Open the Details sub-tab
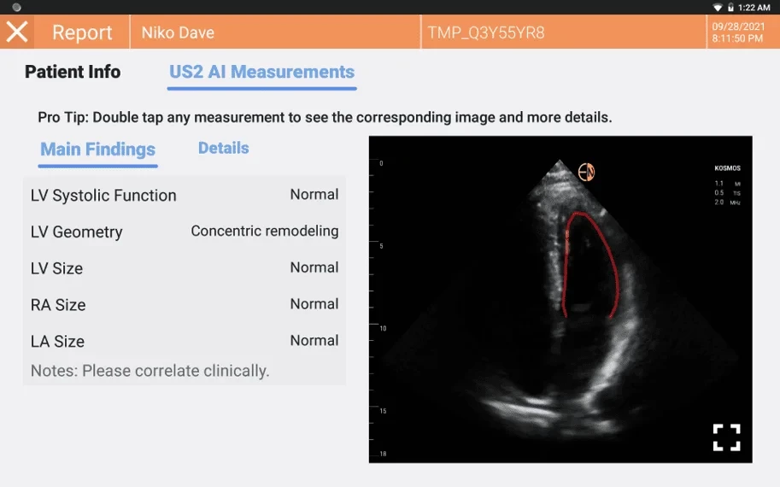 (x=223, y=148)
